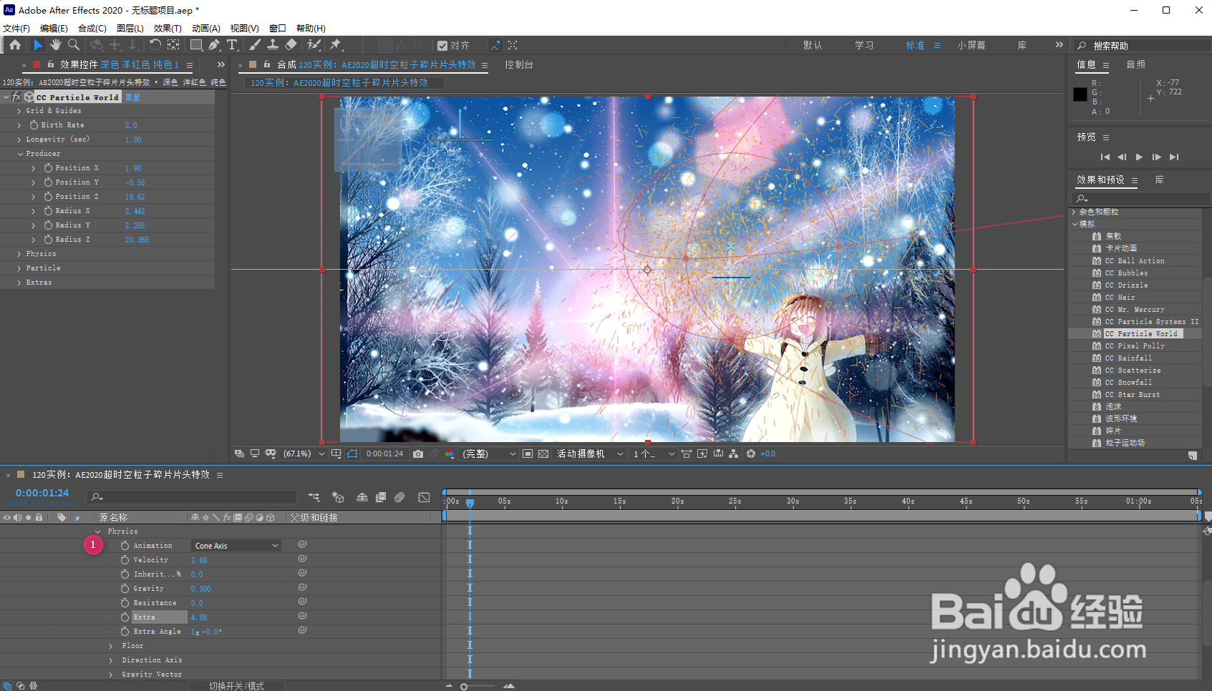Toggle shy layers icon in timeline
1212x691 pixels.
pos(362,497)
